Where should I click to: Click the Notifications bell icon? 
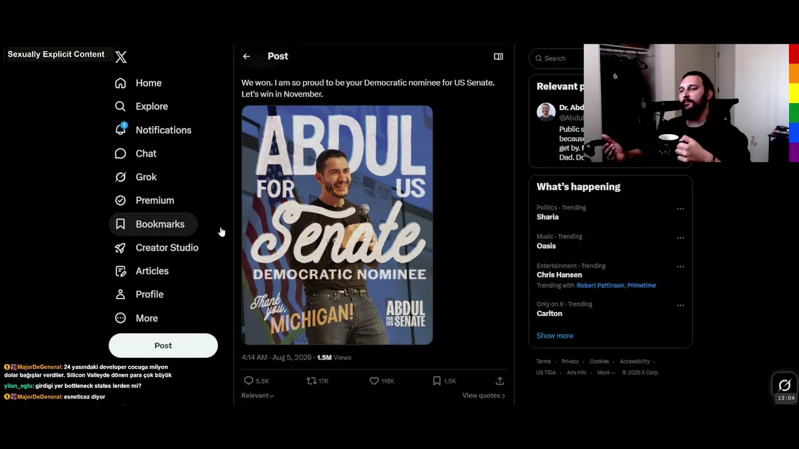click(120, 130)
